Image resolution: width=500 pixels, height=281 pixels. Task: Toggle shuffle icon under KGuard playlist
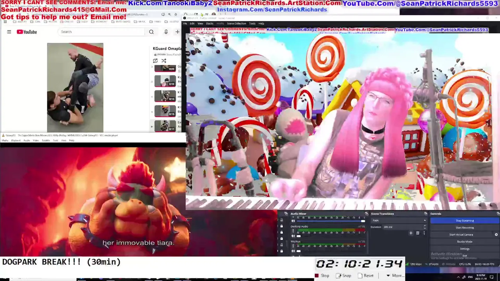(x=164, y=60)
